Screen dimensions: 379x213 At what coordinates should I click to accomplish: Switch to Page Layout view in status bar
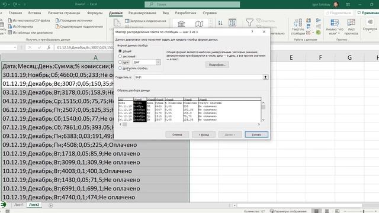coord(327,211)
